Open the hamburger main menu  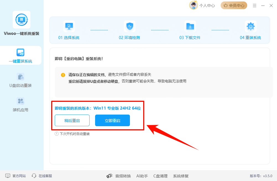pyautogui.click(x=255, y=6)
